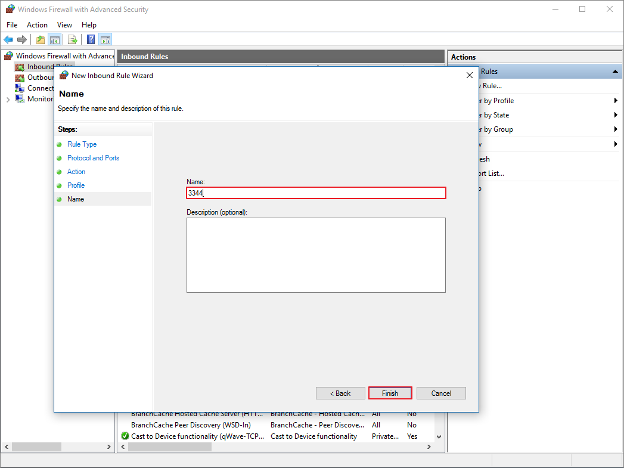This screenshot has height=468, width=624.
Task: Maximize the Windows Firewall window
Action: tap(582, 9)
